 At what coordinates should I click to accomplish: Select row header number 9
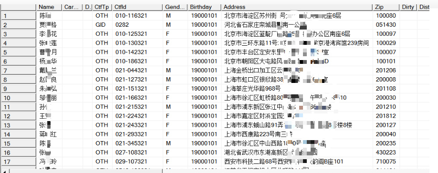point(19,89)
